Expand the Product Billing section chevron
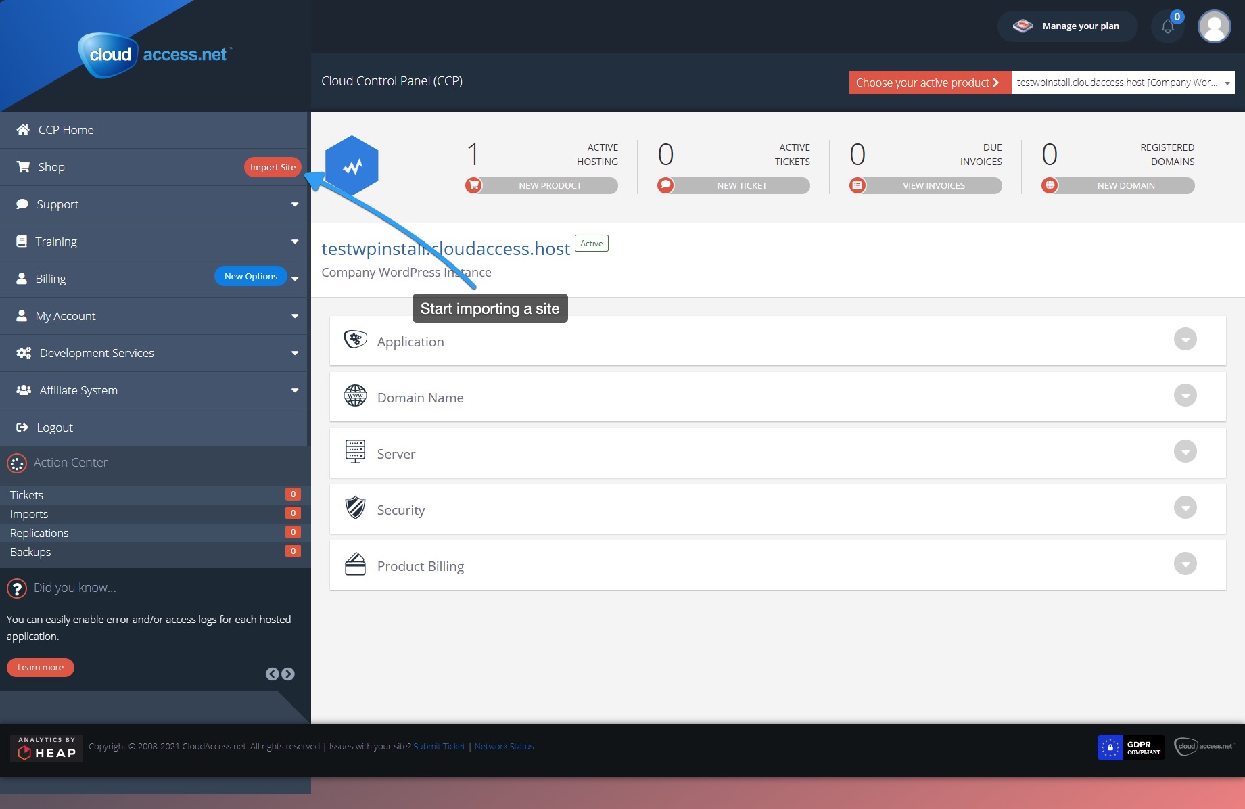Screen dimensions: 1245x809 pos(1185,563)
